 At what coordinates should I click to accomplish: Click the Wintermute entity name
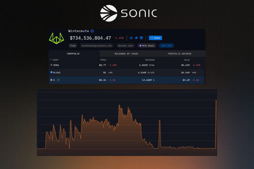point(78,31)
